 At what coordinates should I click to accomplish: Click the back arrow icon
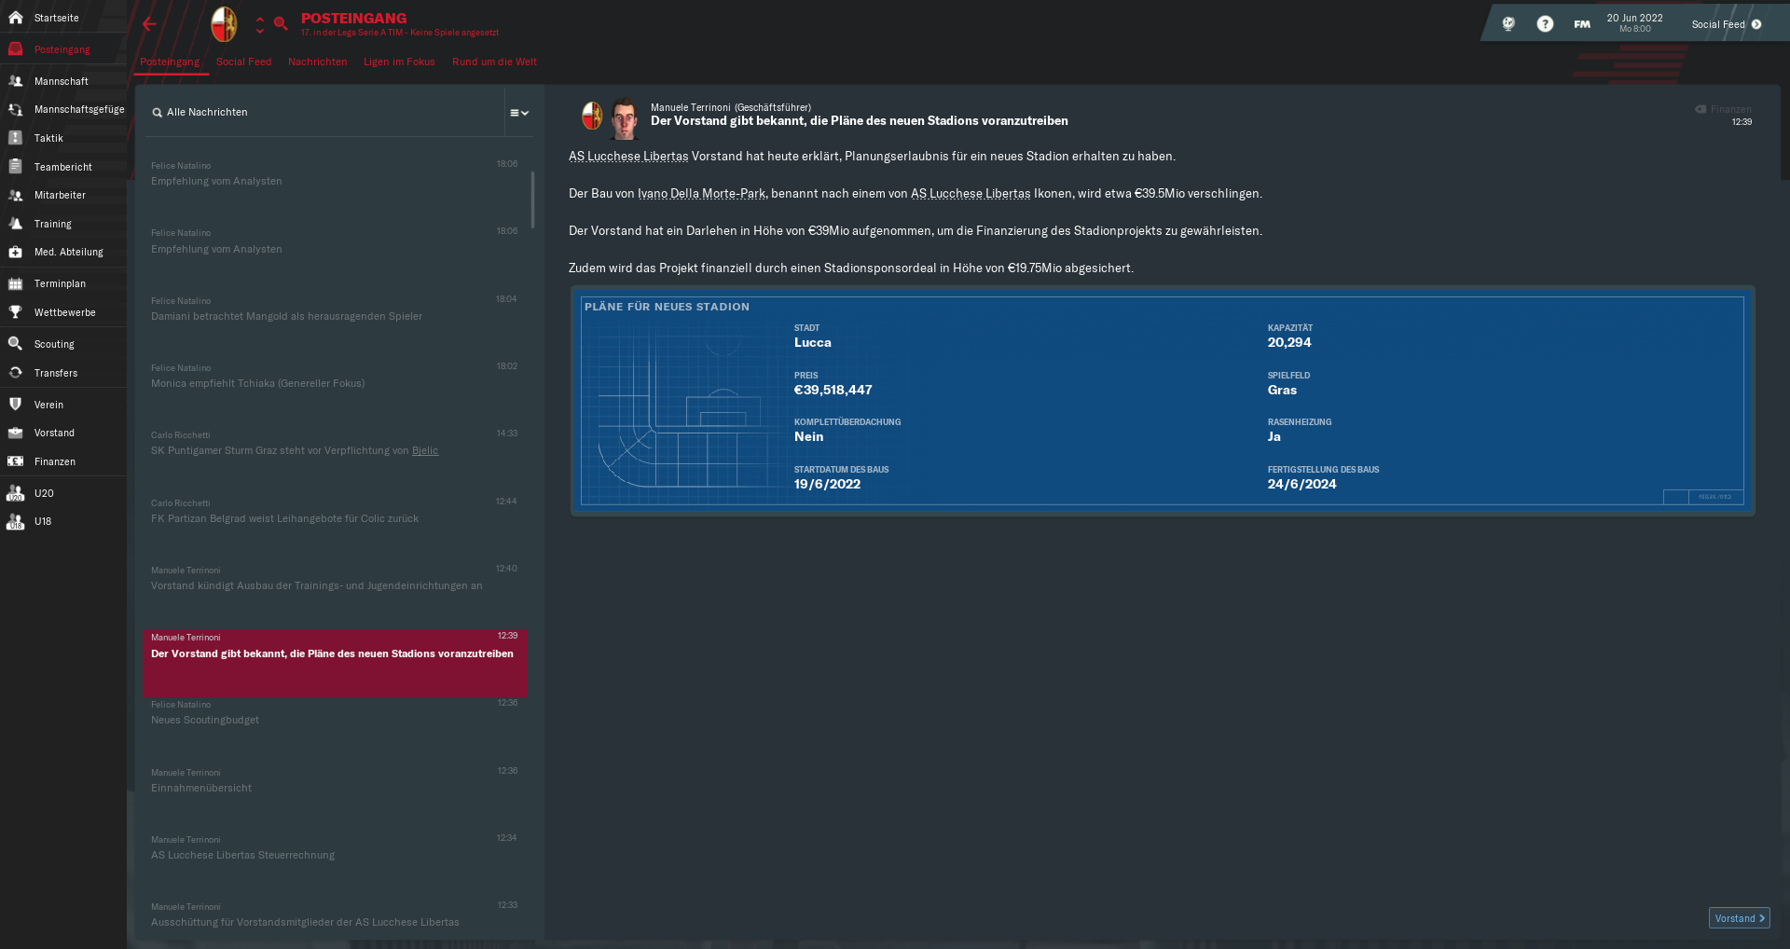tap(149, 24)
